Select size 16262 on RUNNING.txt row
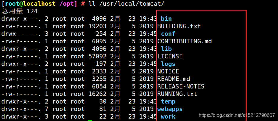Screen dimensions: 278x121 click(97, 94)
